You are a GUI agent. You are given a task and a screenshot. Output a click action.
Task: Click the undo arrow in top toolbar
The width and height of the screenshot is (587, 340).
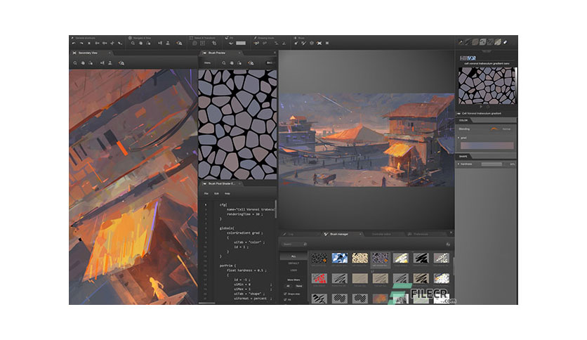[x=74, y=44]
